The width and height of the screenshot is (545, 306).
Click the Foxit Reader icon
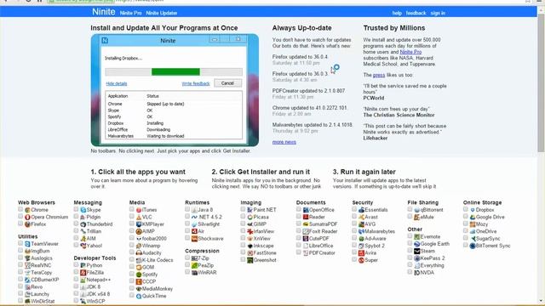[x=306, y=231]
